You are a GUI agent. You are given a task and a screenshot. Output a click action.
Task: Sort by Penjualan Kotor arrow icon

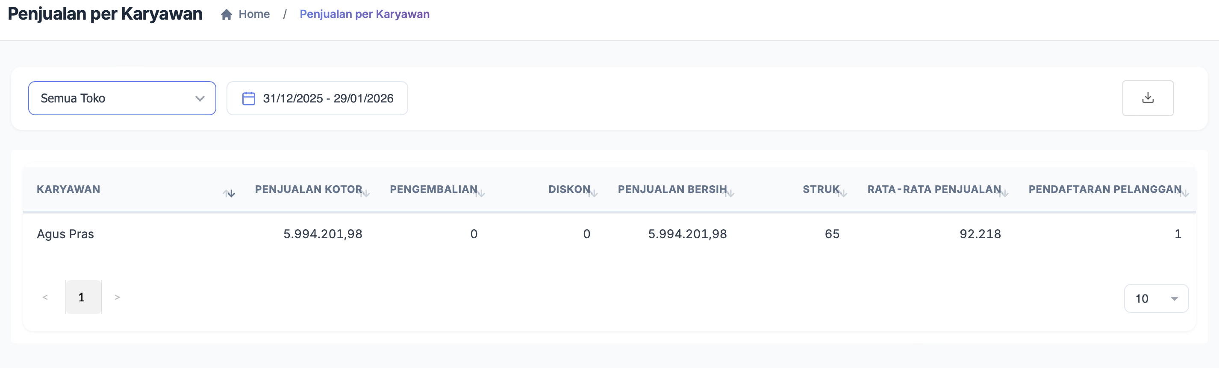click(365, 193)
